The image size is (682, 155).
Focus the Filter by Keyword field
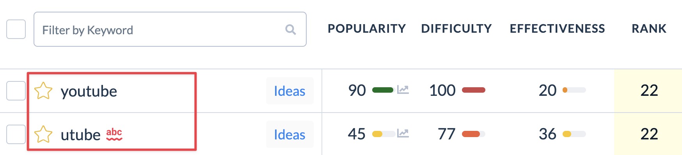pyautogui.click(x=170, y=29)
